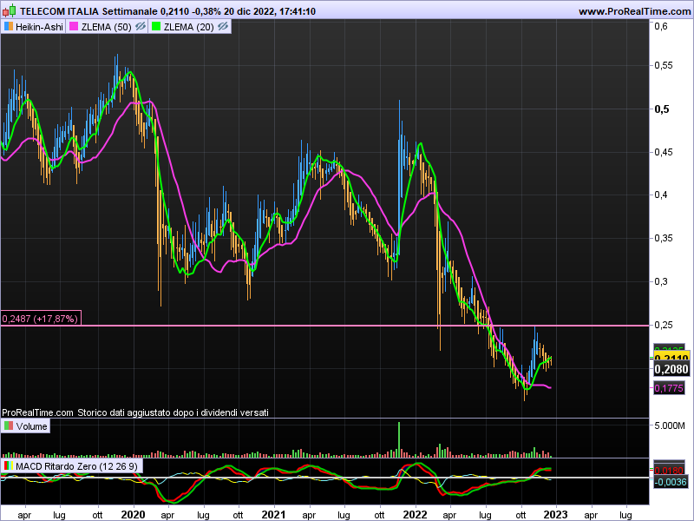Hide ZLEMA (20) using its eye icon
This screenshot has width=694, height=521.
[223, 27]
